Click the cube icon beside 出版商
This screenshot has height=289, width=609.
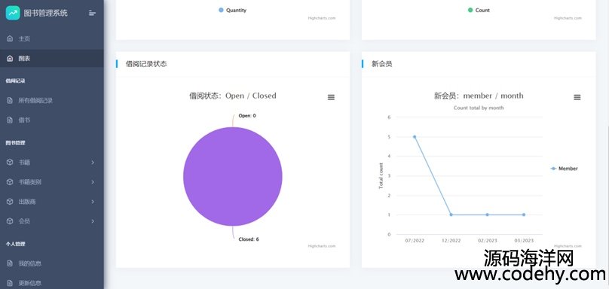click(x=10, y=202)
